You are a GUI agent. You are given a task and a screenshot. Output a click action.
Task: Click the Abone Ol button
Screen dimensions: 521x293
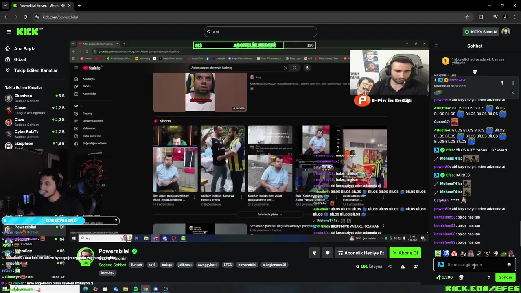pos(405,253)
